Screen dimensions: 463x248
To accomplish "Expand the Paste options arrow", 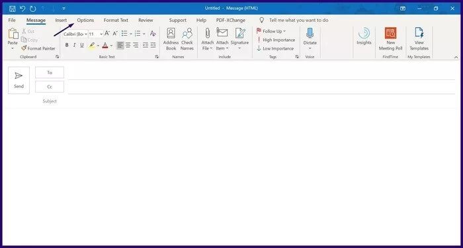I will point(13,48).
